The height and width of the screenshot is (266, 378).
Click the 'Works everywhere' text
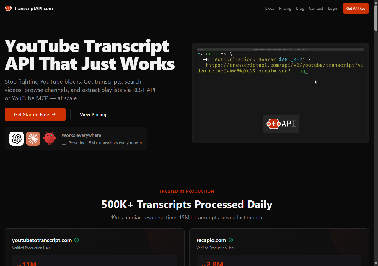click(81, 135)
